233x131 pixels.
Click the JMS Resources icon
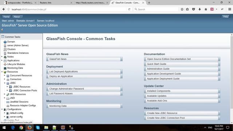(x=8, y=94)
